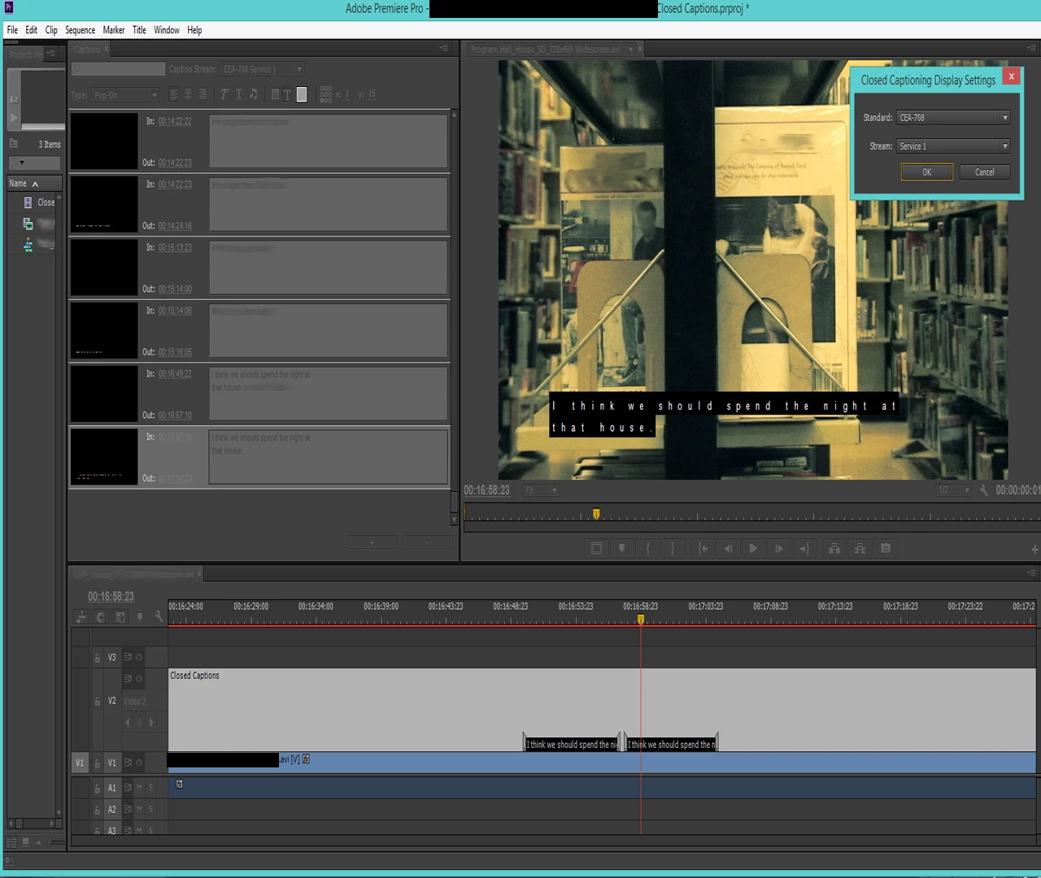Screen dimensions: 1041x878
Task: Open the Marker menu
Action: (114, 30)
